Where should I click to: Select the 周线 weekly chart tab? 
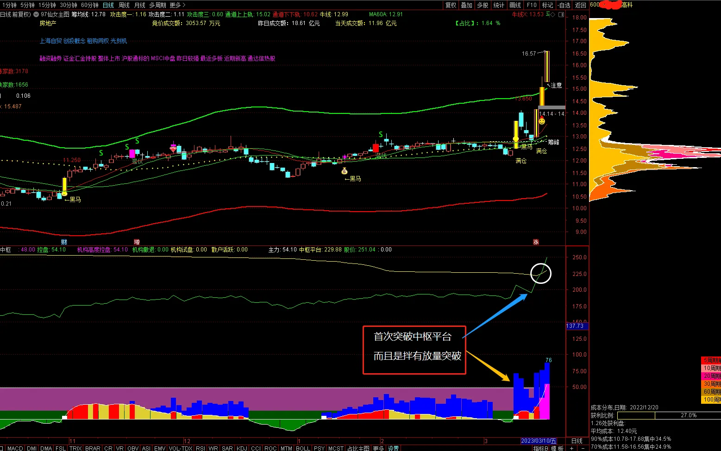(124, 5)
